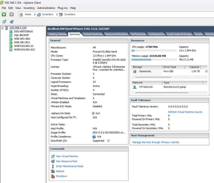Open the View menu
214x183 pixels.
[18, 8]
